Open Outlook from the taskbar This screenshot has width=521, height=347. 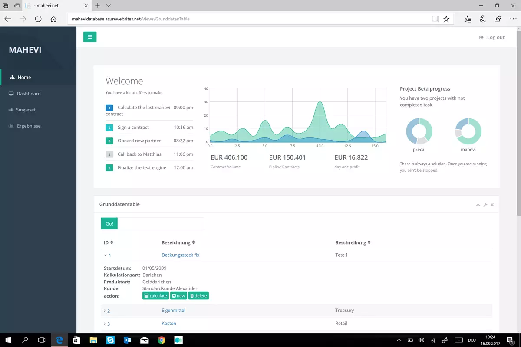127,340
